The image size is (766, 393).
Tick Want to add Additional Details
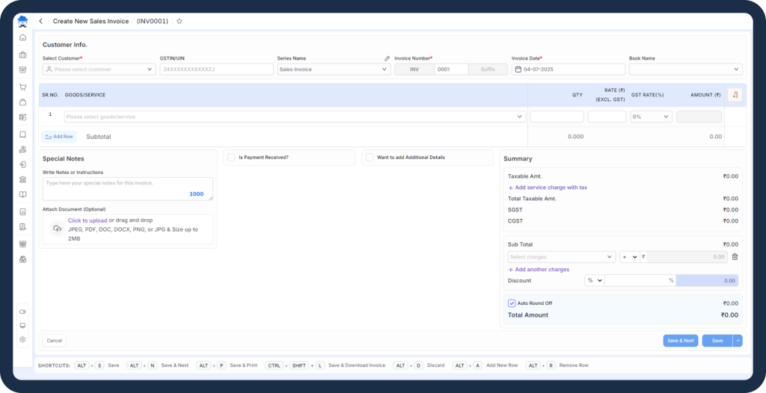[370, 157]
